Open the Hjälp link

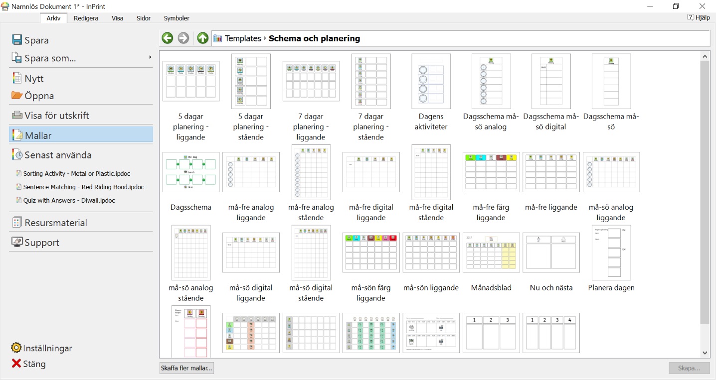(x=699, y=17)
